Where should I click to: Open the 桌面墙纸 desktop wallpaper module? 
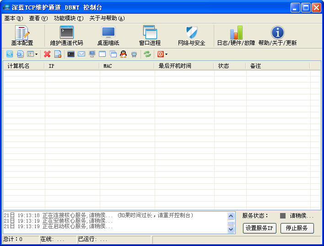(108, 36)
